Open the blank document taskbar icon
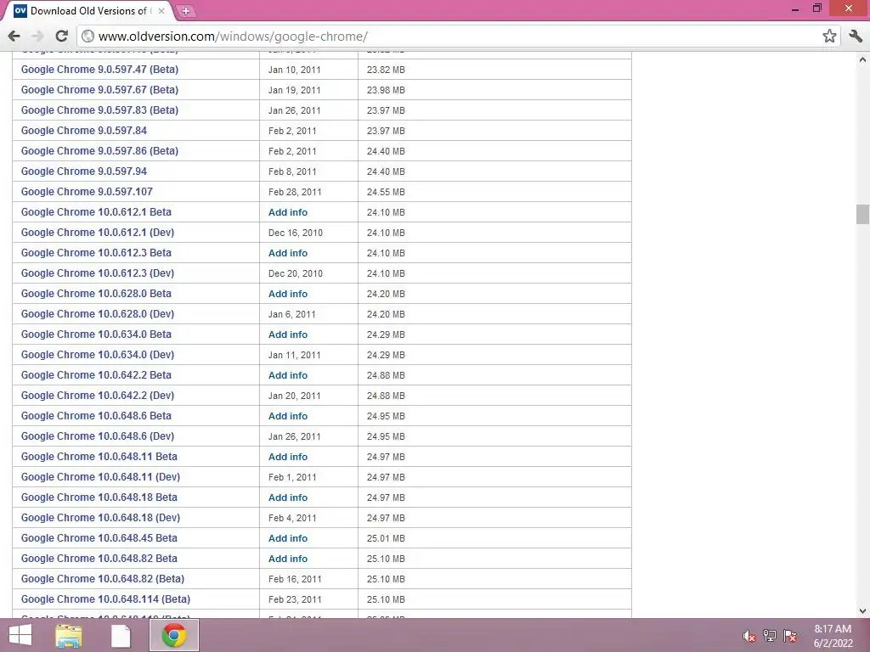This screenshot has height=652, width=870. (121, 635)
